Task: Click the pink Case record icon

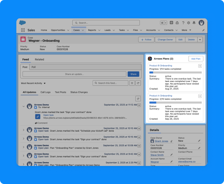Action: pos(23,39)
